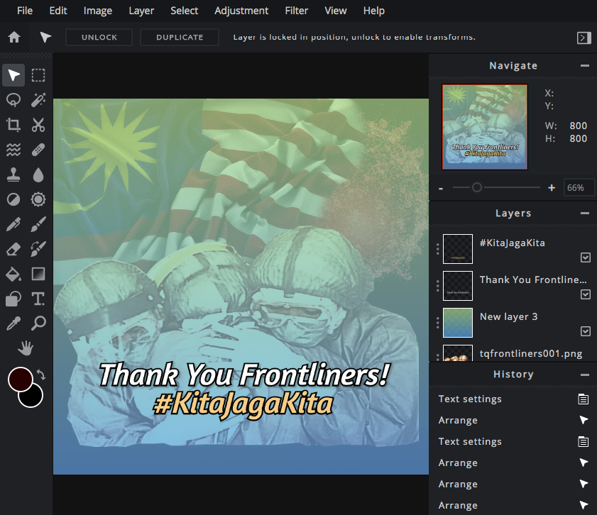Toggle visibility of Thank You Frontliners layer
Screen dimensions: 597x515
click(x=586, y=294)
